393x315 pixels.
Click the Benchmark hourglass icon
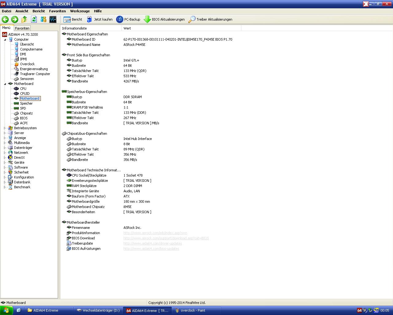10,187
